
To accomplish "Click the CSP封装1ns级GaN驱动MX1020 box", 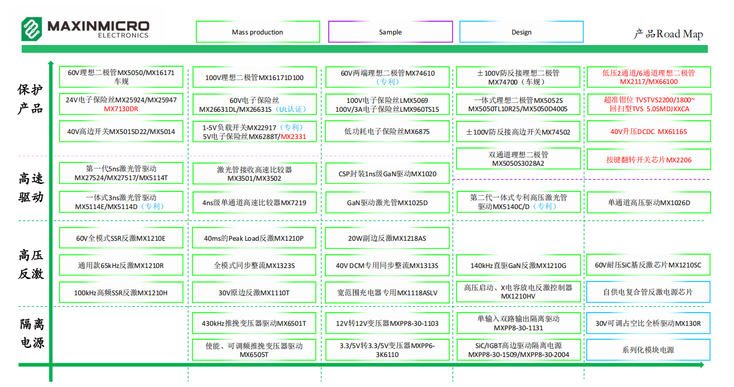I will click(388, 173).
